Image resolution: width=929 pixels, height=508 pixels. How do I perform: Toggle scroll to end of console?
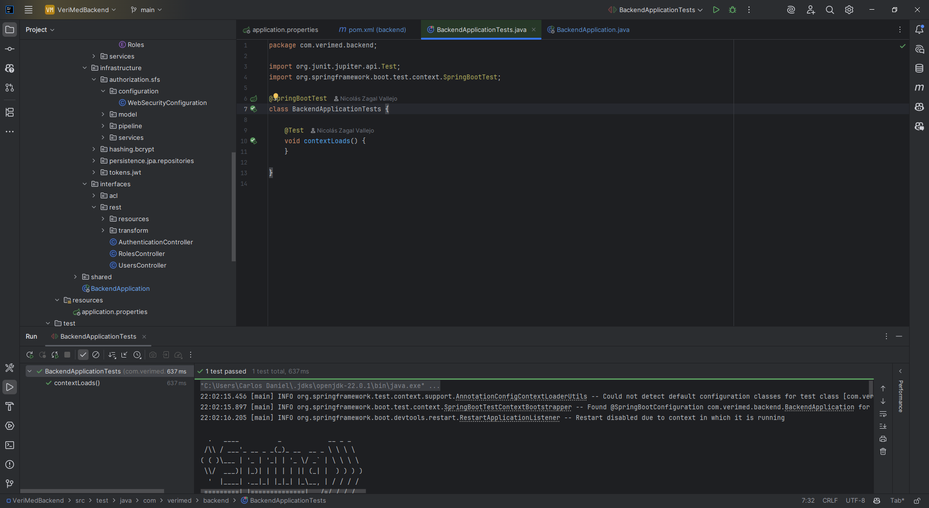(883, 426)
